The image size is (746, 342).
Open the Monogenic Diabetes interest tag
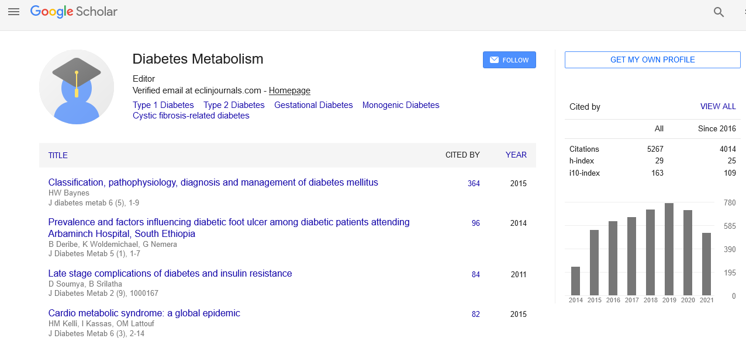coord(400,104)
